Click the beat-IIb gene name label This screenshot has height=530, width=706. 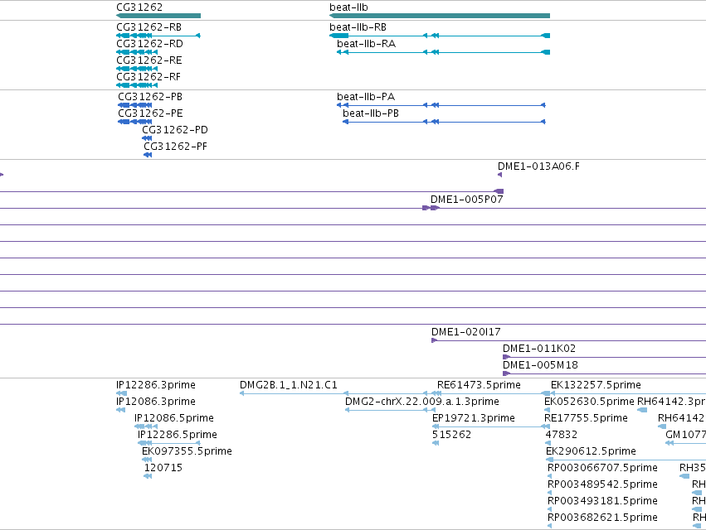(x=348, y=7)
